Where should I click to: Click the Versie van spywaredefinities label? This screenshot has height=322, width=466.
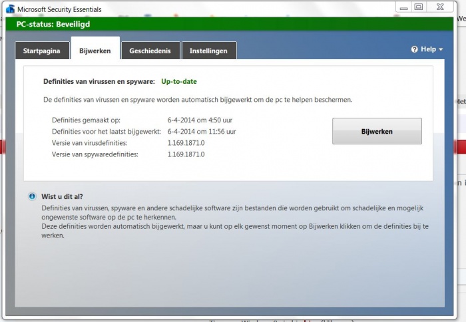click(95, 154)
